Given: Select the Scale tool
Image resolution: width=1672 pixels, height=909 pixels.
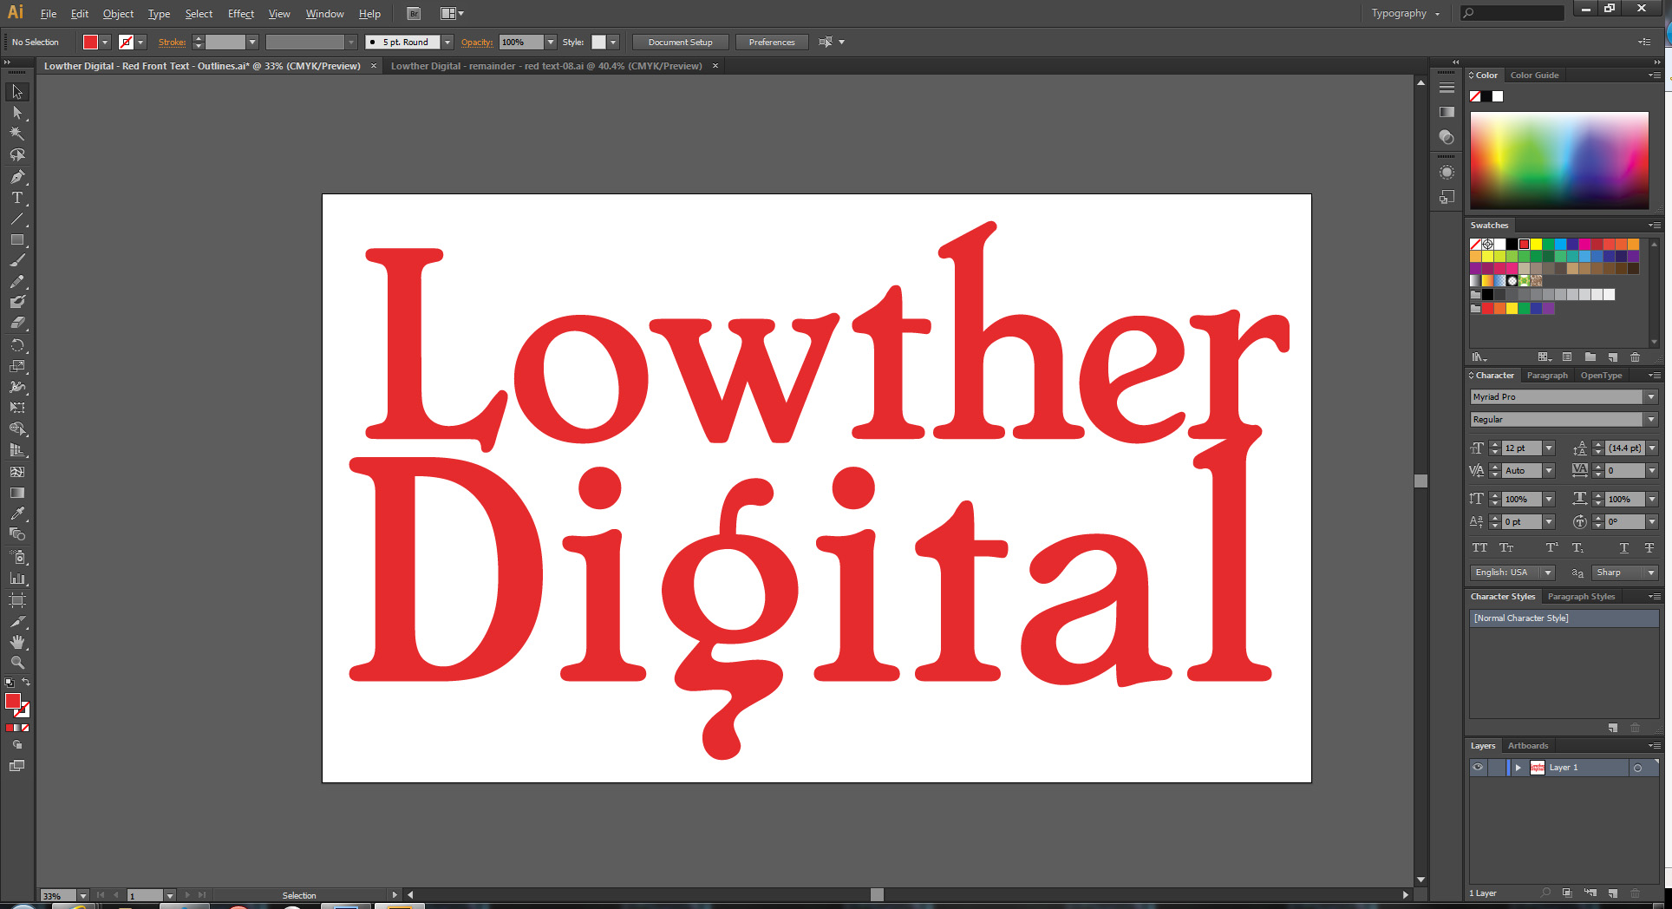Looking at the screenshot, I should coord(17,365).
